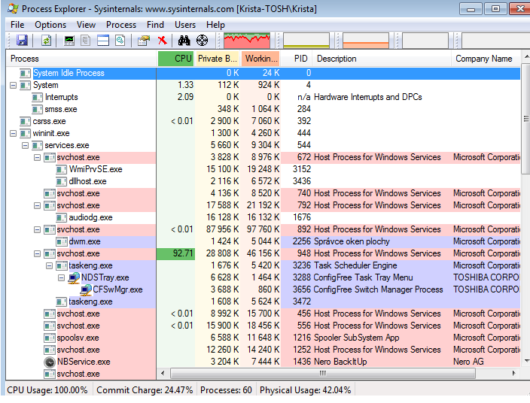This screenshot has height=403, width=530.
Task: Open the Process menu
Action: coord(120,25)
